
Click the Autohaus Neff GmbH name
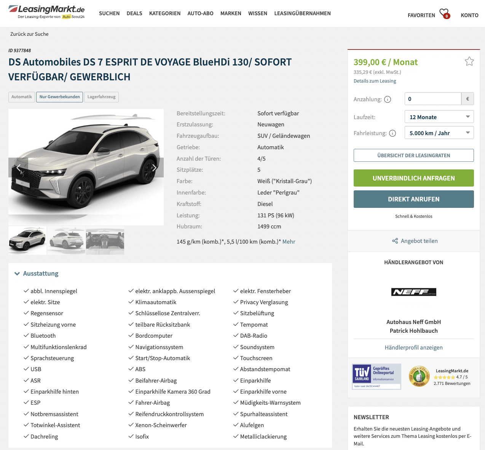tap(414, 322)
